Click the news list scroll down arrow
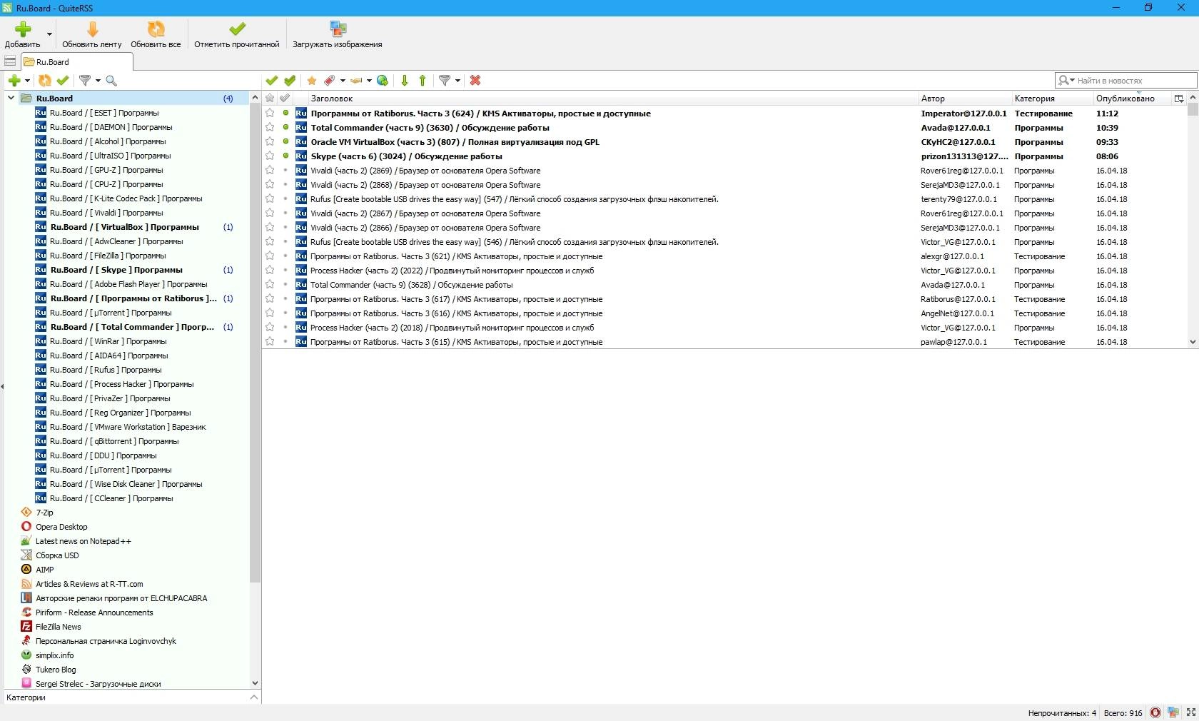1199x721 pixels. [x=1192, y=342]
